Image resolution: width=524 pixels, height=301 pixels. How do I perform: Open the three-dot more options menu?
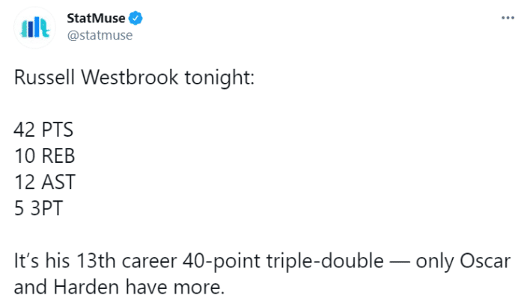[507, 19]
